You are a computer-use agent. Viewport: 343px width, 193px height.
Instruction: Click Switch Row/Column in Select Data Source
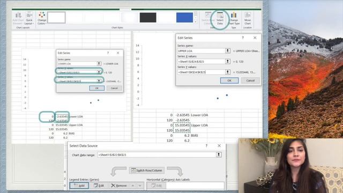147,170
